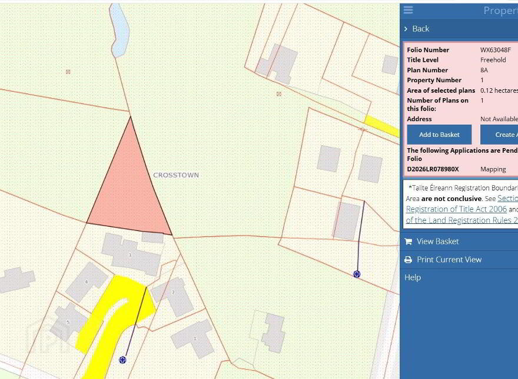Click the Create button next to Add to Basket
Image resolution: width=518 pixels, height=379 pixels.
coord(499,135)
